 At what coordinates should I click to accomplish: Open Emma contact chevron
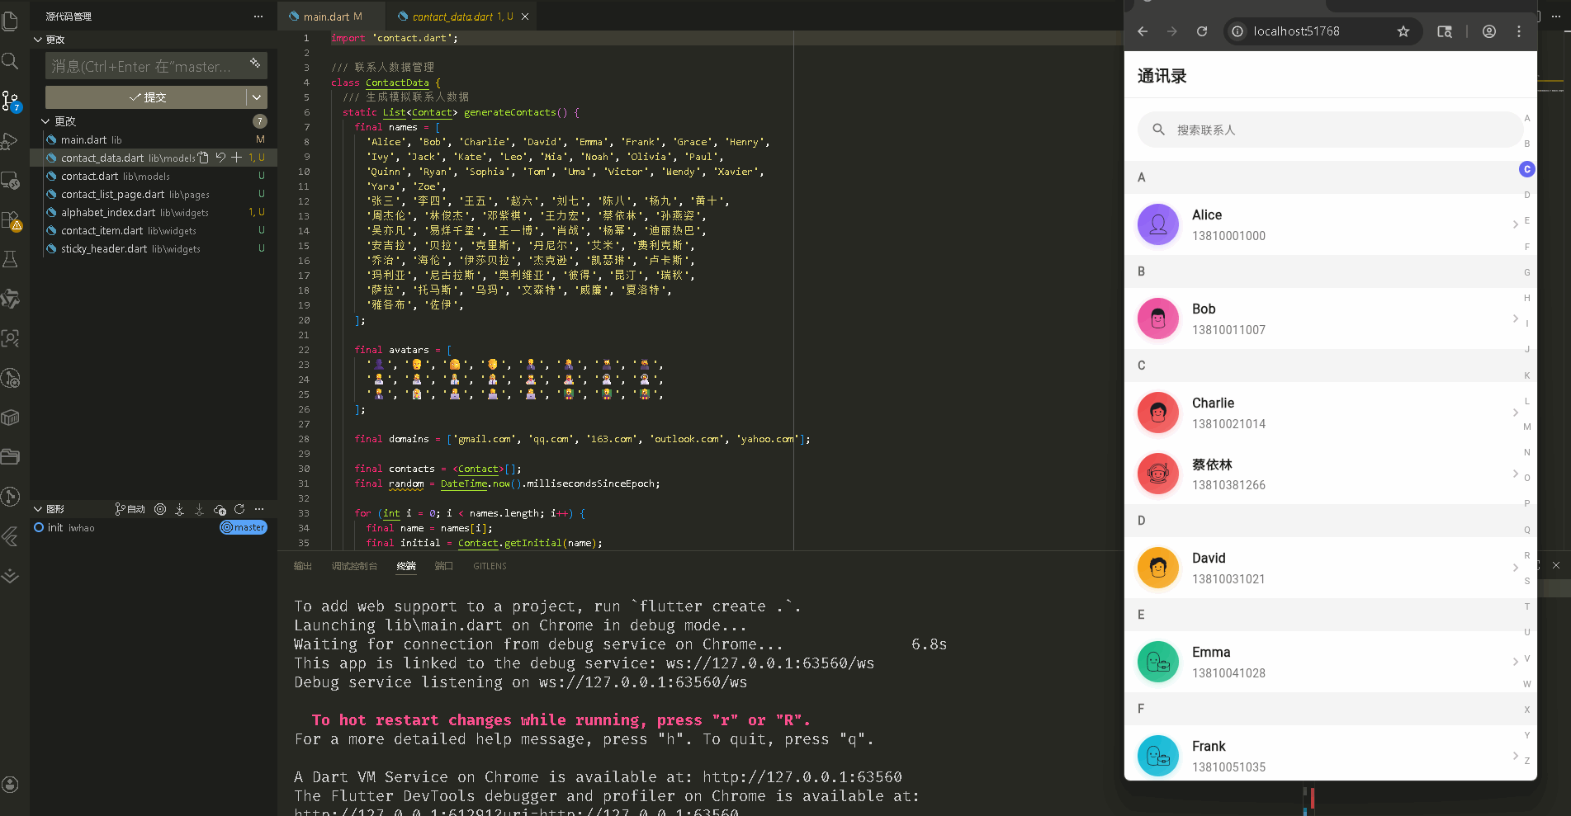click(1515, 662)
